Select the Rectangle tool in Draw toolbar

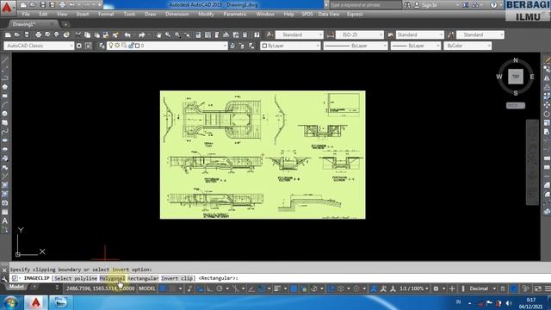coord(5,96)
